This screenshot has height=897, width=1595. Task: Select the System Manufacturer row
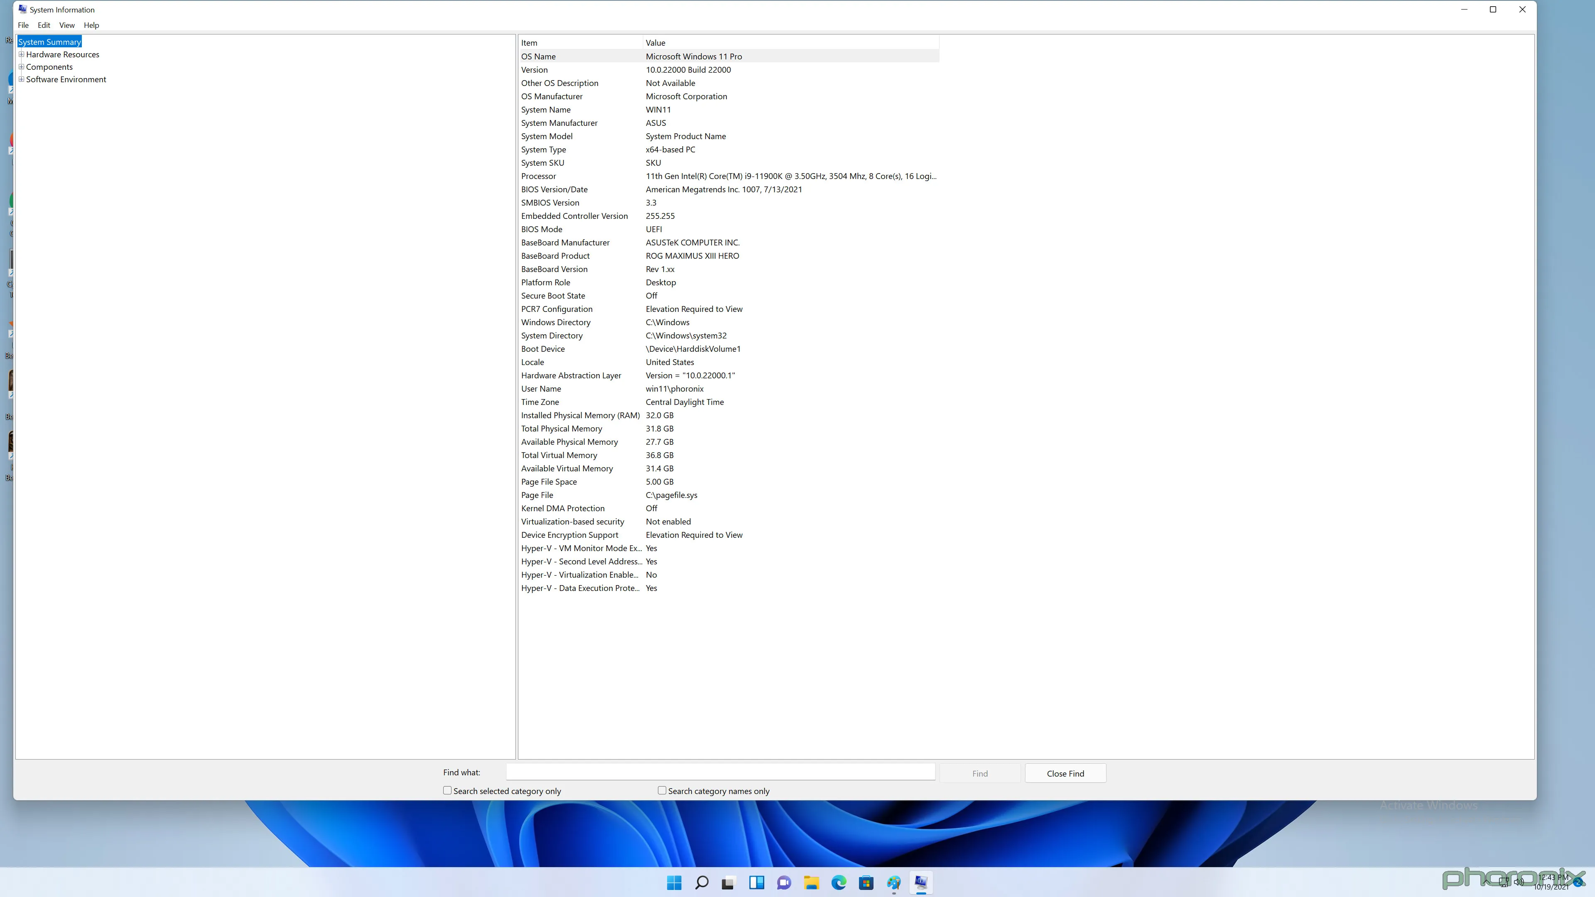coord(729,123)
